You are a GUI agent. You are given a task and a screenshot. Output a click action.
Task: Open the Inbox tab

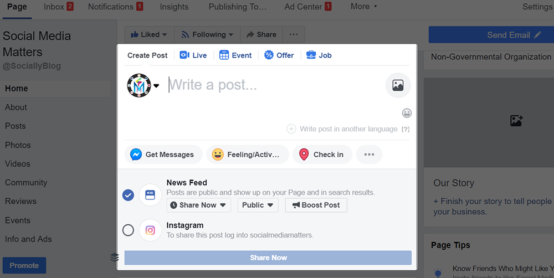58,7
